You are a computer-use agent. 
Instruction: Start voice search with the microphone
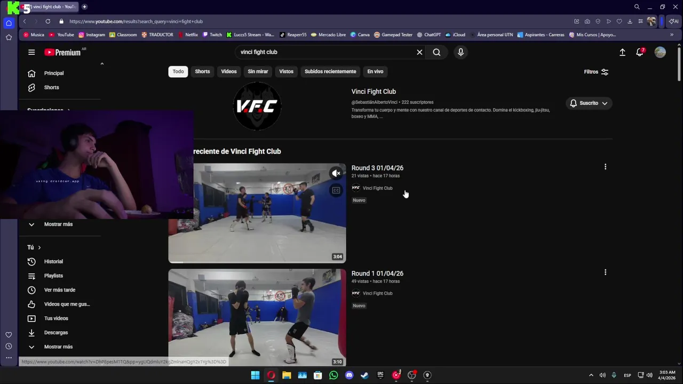pyautogui.click(x=460, y=52)
